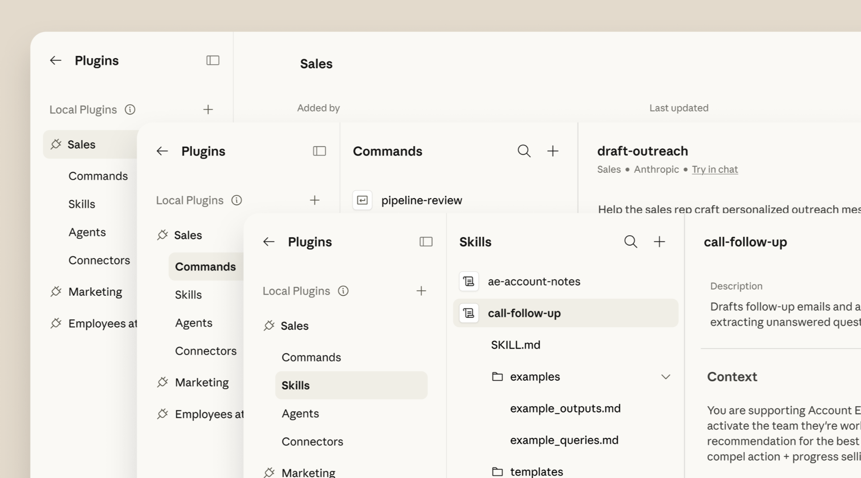Open Skills under Sales in rear window
The height and width of the screenshot is (478, 861).
pyautogui.click(x=82, y=204)
